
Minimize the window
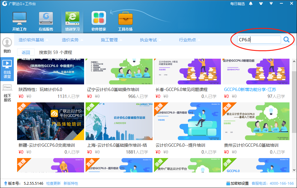tap(281, 4)
